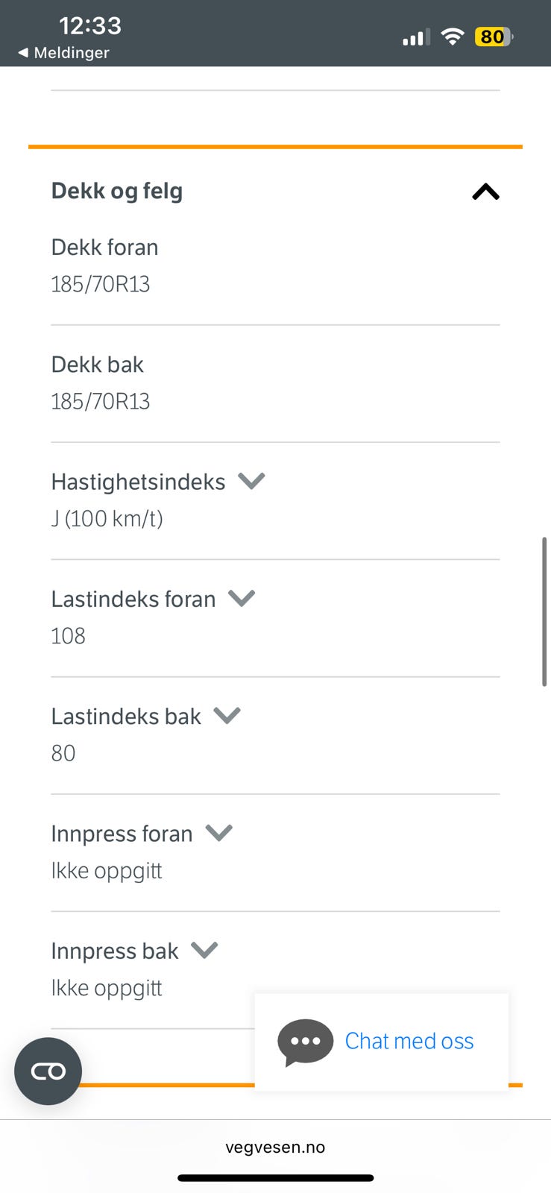This screenshot has width=551, height=1193.
Task: Tap the round dark button at bottom left
Action: (48, 1071)
